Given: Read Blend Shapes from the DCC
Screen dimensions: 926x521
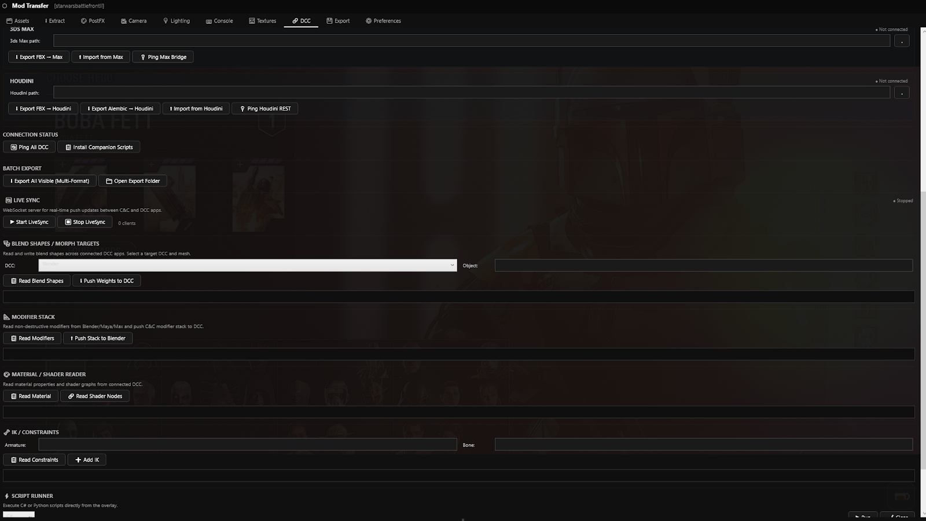Looking at the screenshot, I should 36,280.
